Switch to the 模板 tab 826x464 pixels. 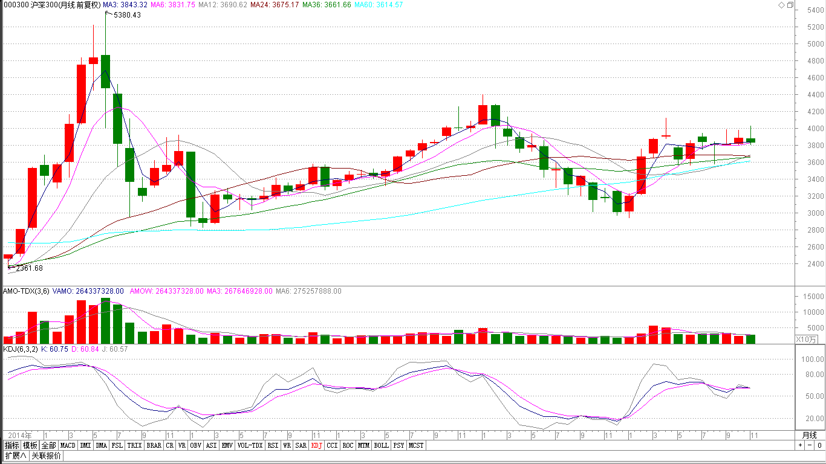tap(31, 445)
